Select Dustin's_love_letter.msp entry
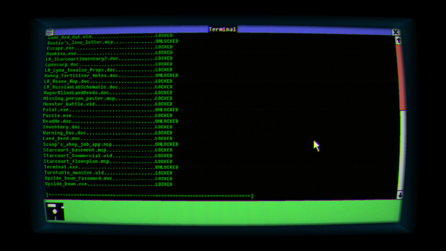The image size is (446, 251). click(113, 42)
